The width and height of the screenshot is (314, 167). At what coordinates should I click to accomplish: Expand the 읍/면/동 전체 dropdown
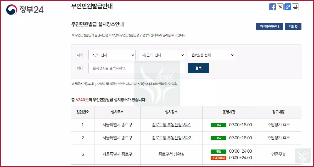211,55
